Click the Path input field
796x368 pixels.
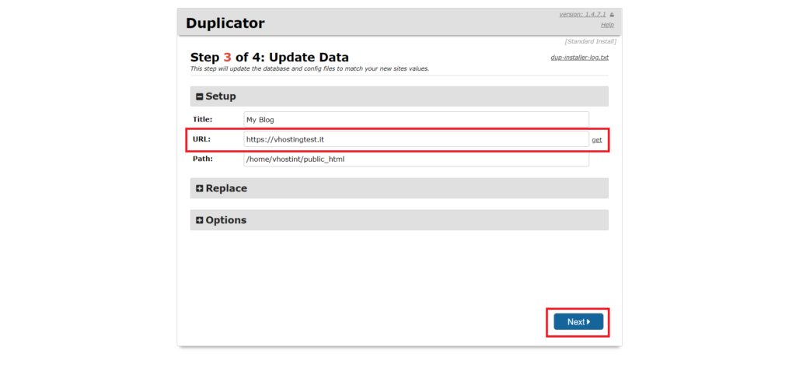[417, 159]
